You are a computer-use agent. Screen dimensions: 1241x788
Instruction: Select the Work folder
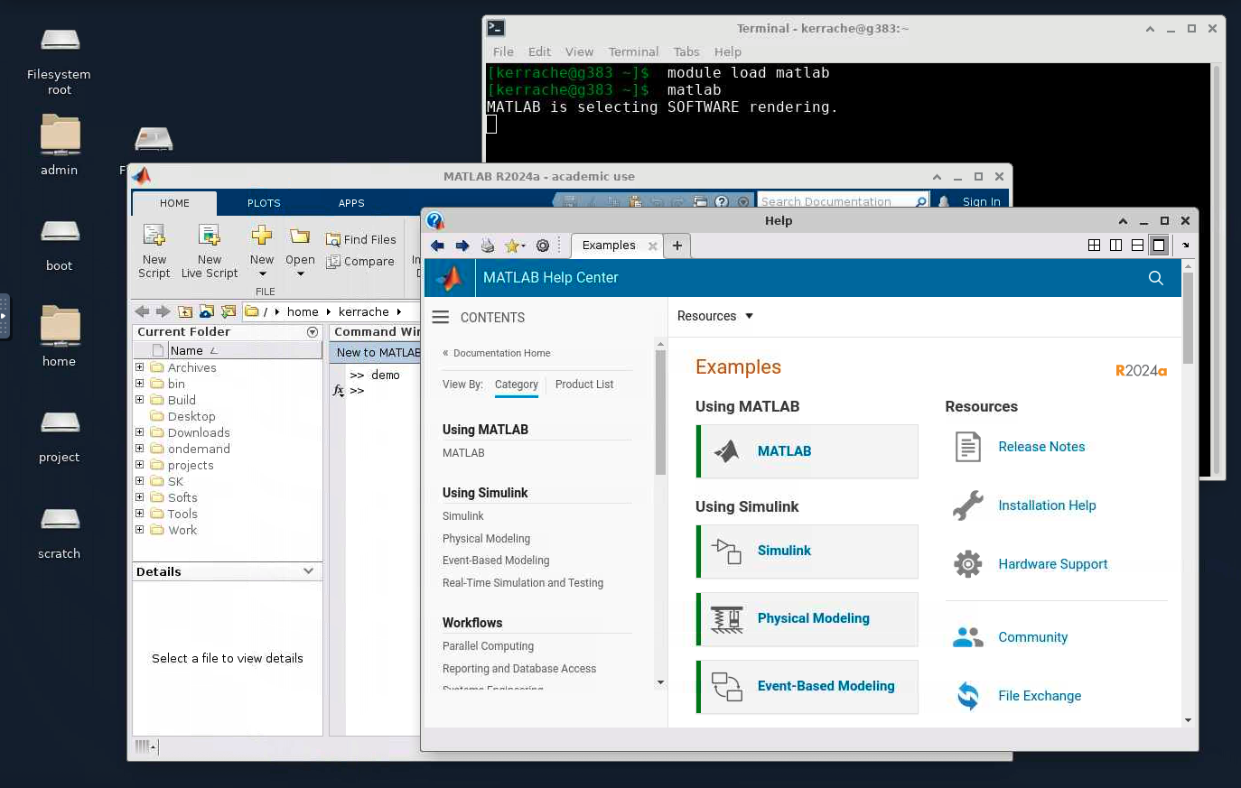click(182, 530)
